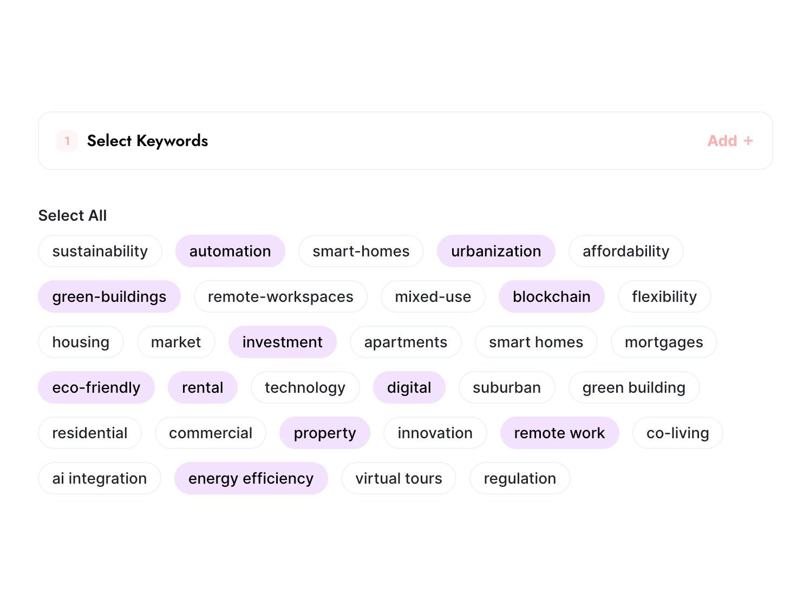
Task: Toggle the smart-homes keyword
Action: [361, 251]
